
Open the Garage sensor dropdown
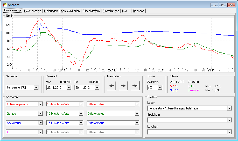point(40,114)
